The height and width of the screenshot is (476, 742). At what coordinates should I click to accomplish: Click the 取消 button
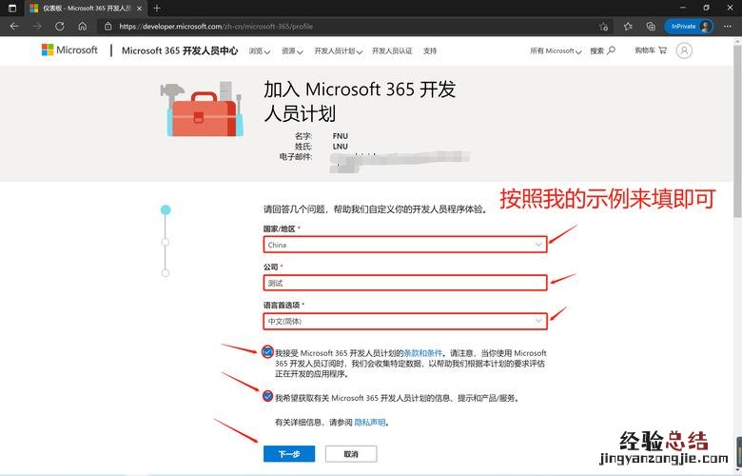point(351,454)
